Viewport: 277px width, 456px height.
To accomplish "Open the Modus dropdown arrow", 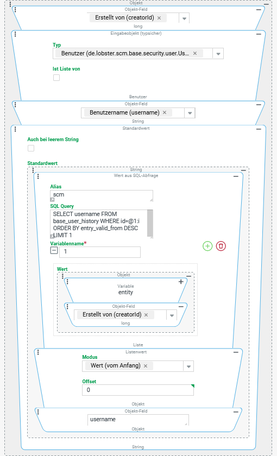I will tap(188, 366).
